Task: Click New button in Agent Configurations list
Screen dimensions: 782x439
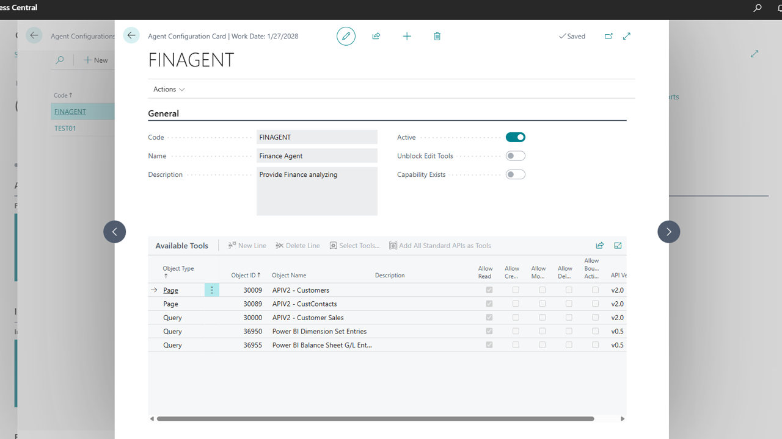Action: coord(96,60)
